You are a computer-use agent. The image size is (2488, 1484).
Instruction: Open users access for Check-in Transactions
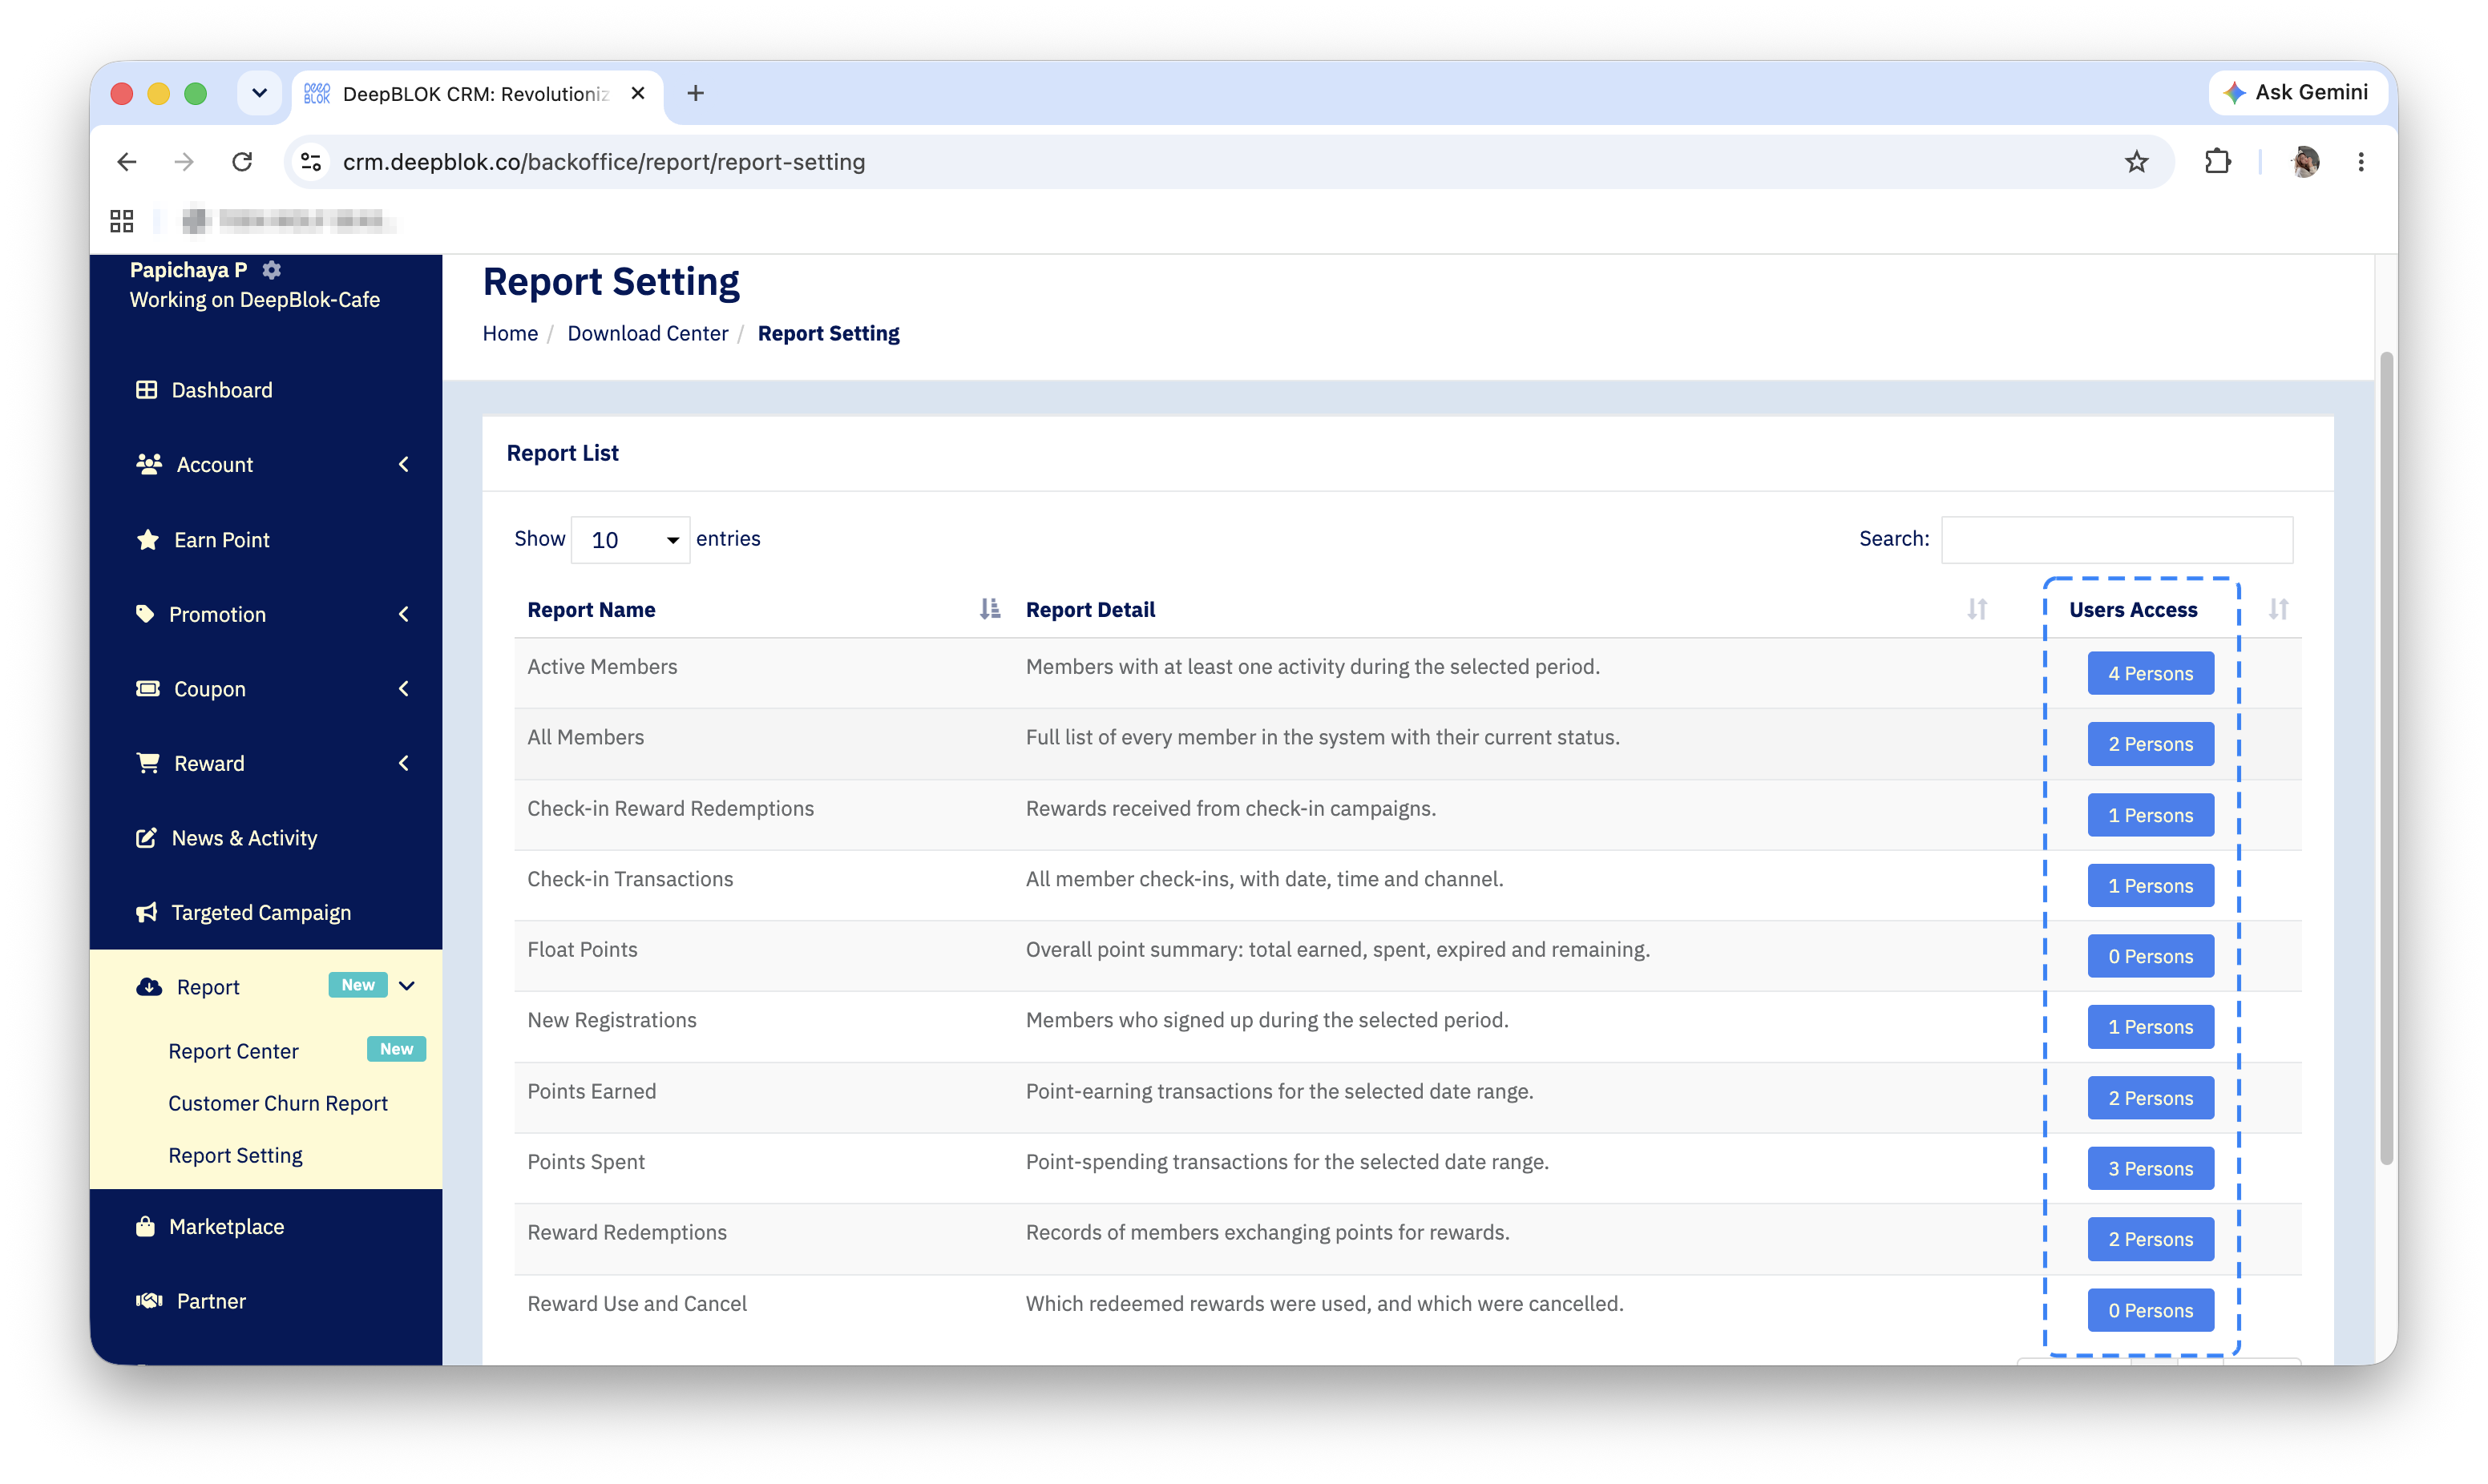pos(2150,885)
